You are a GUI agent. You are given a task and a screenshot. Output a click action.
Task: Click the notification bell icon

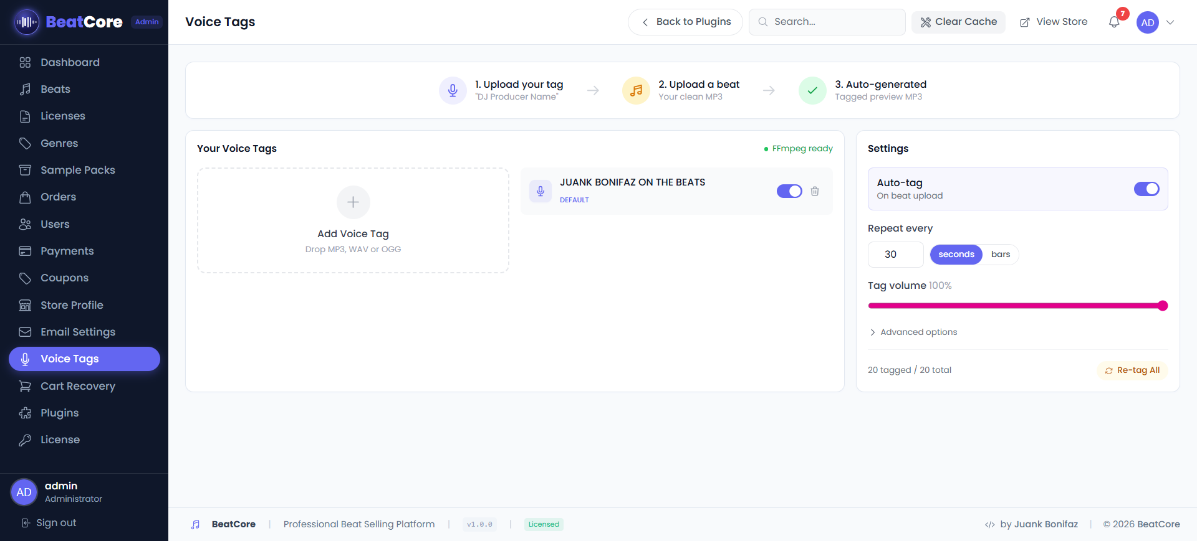(1114, 22)
